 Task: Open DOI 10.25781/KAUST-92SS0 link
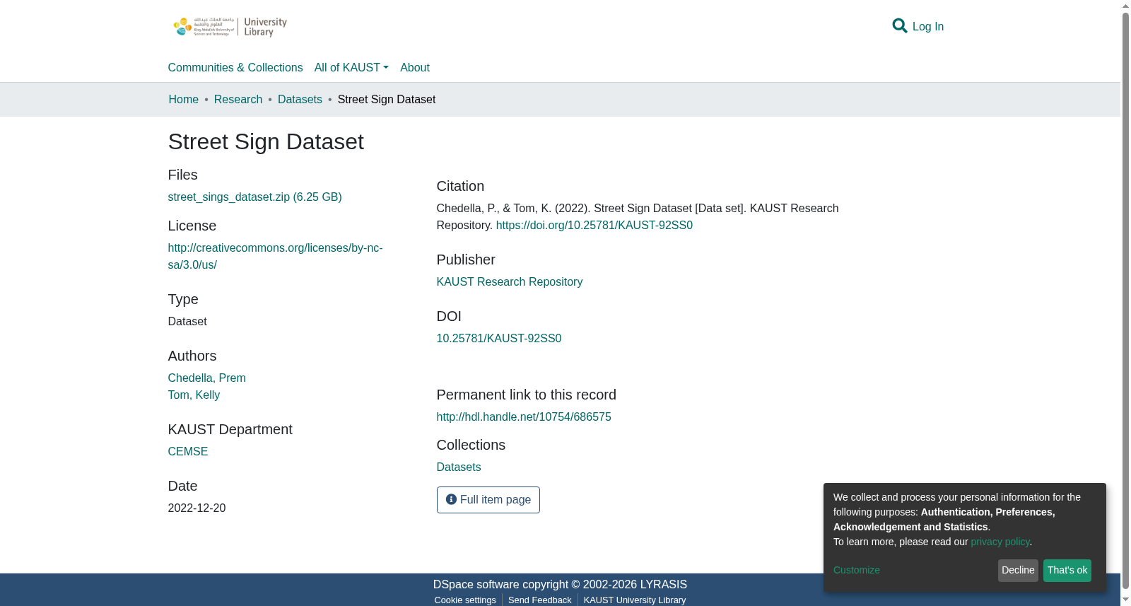pyautogui.click(x=499, y=339)
